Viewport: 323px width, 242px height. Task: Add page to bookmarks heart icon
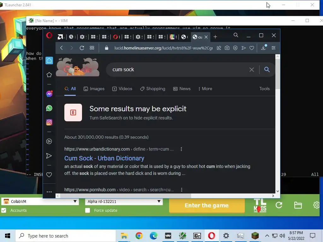point(252,48)
